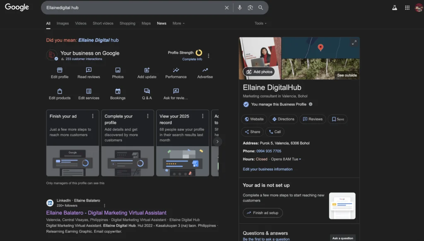Viewport: 424px width, 241px height.
Task: Expand the map with fullscreen icon
Action: click(354, 43)
